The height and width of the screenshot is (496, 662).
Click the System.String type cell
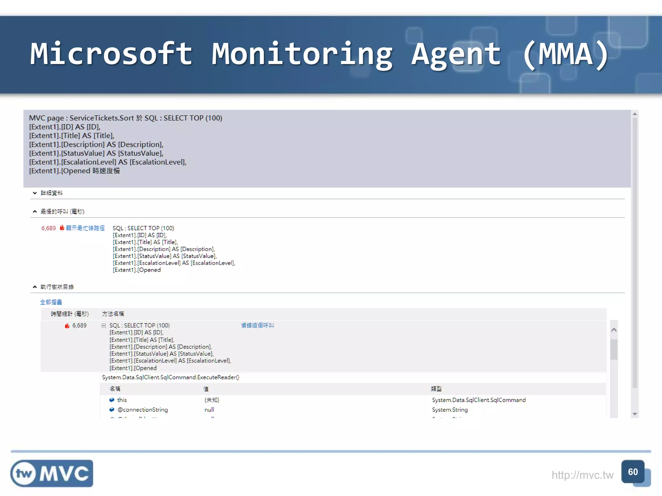click(450, 410)
